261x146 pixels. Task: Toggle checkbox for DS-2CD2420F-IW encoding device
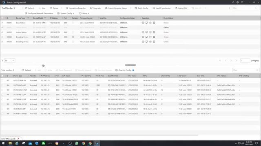coord(2,42)
